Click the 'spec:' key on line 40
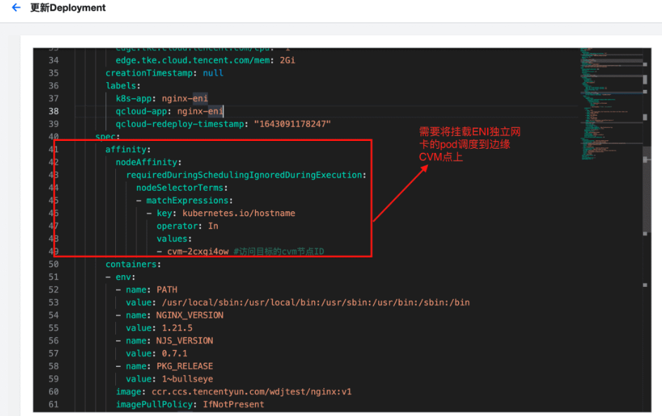The image size is (662, 416). point(108,137)
